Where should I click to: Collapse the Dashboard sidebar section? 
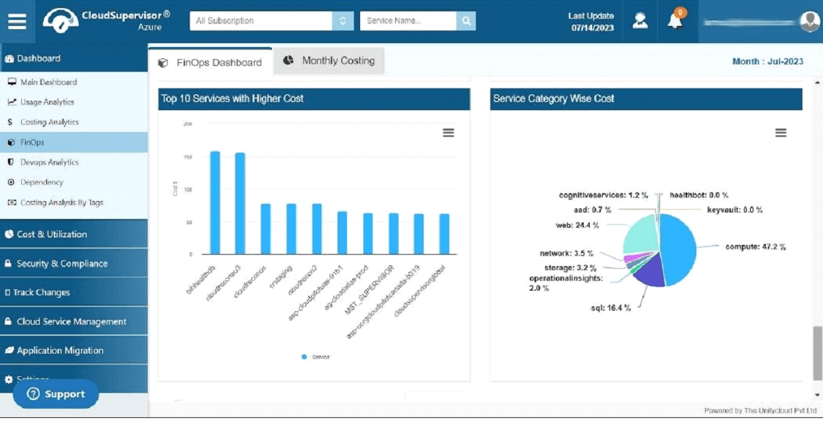[x=74, y=58]
